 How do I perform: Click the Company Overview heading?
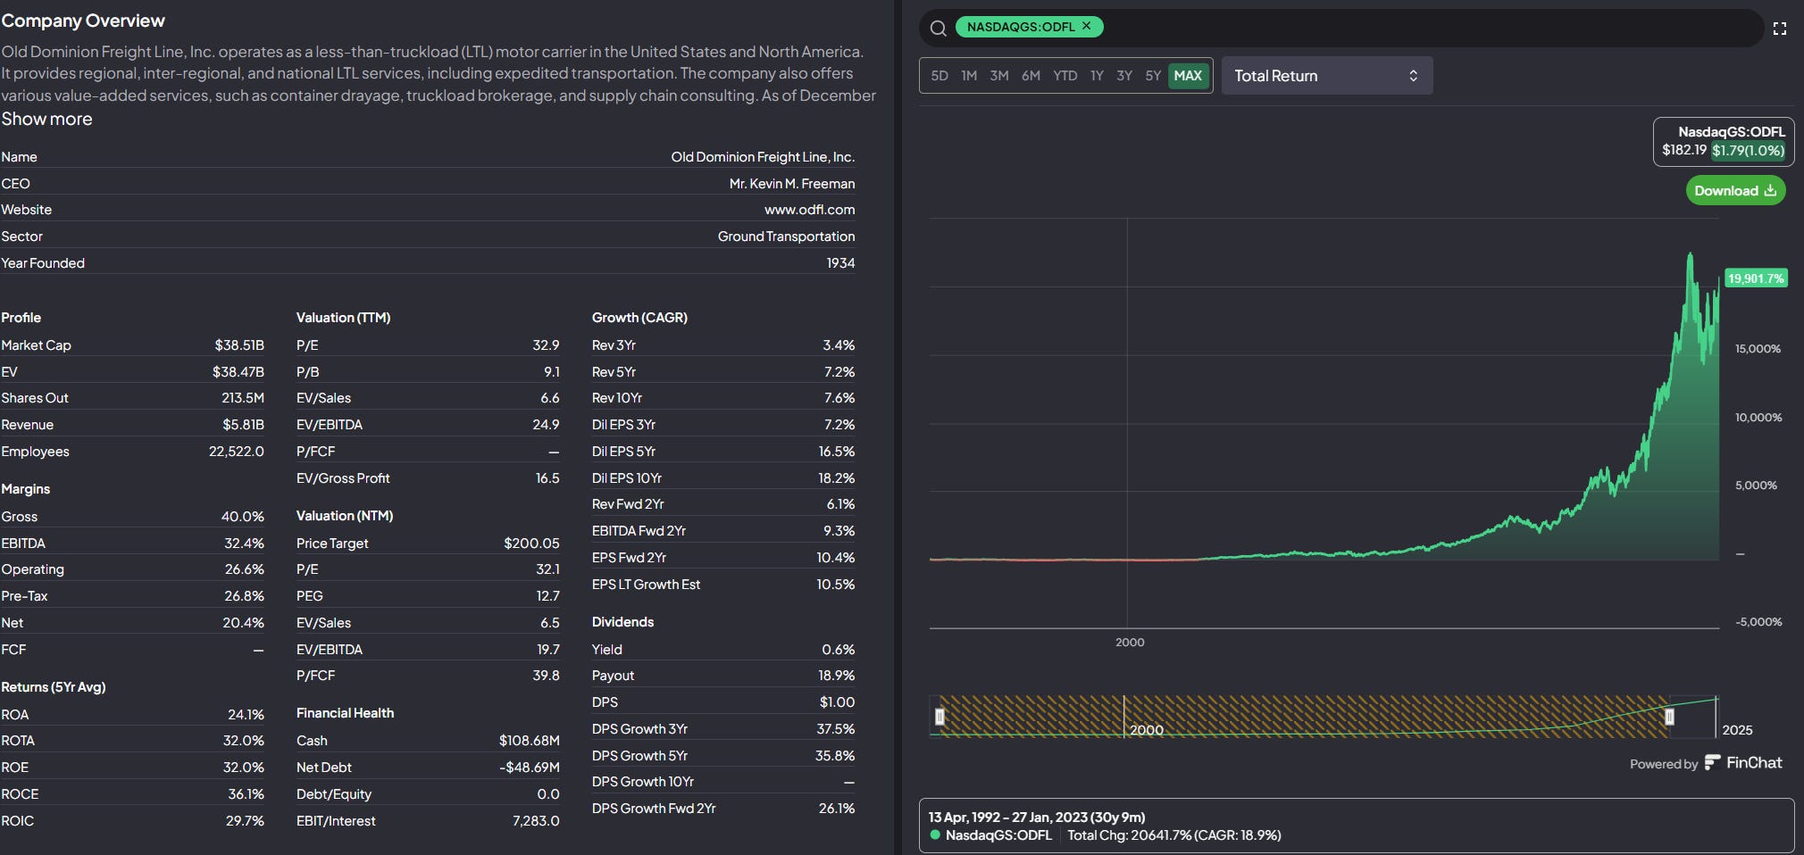pos(83,21)
